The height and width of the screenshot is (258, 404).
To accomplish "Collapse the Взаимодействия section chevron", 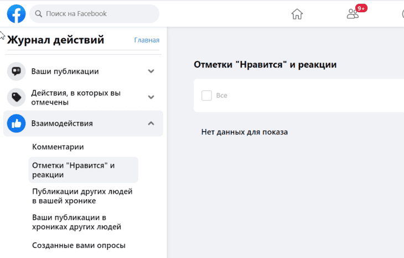I will coord(151,123).
